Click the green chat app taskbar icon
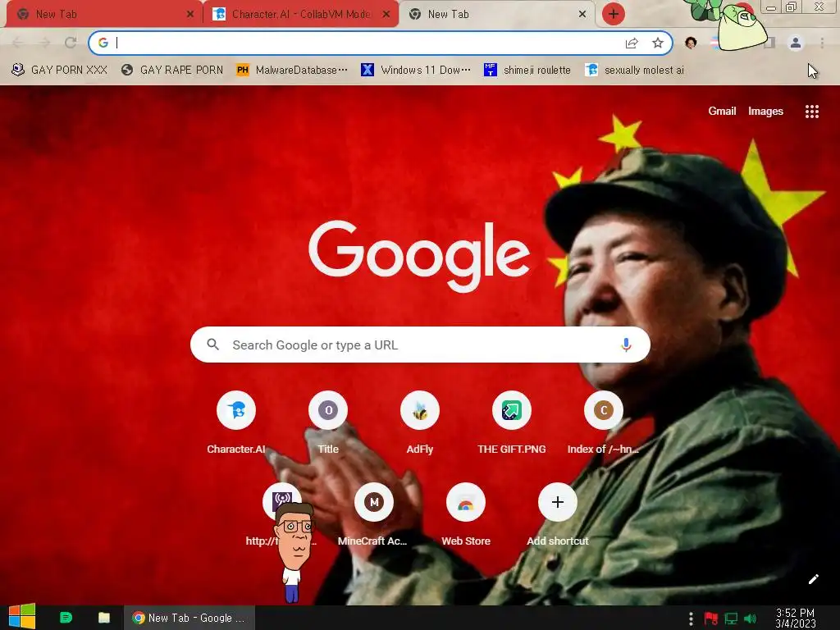This screenshot has width=840, height=630. pos(66,618)
